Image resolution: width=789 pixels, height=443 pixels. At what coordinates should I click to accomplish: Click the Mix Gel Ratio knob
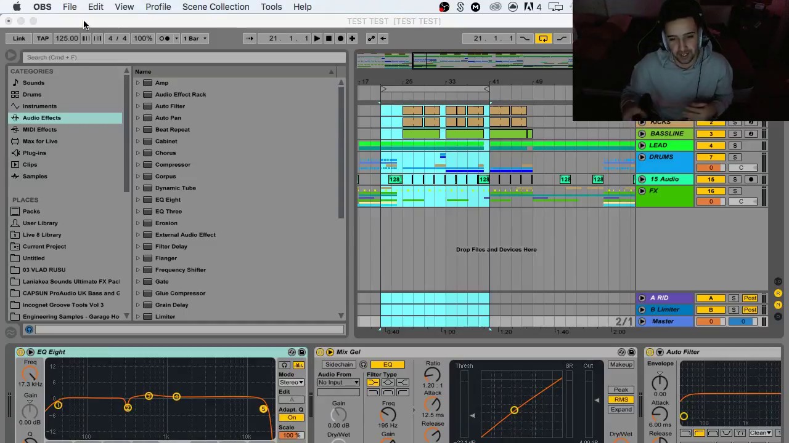click(x=433, y=374)
